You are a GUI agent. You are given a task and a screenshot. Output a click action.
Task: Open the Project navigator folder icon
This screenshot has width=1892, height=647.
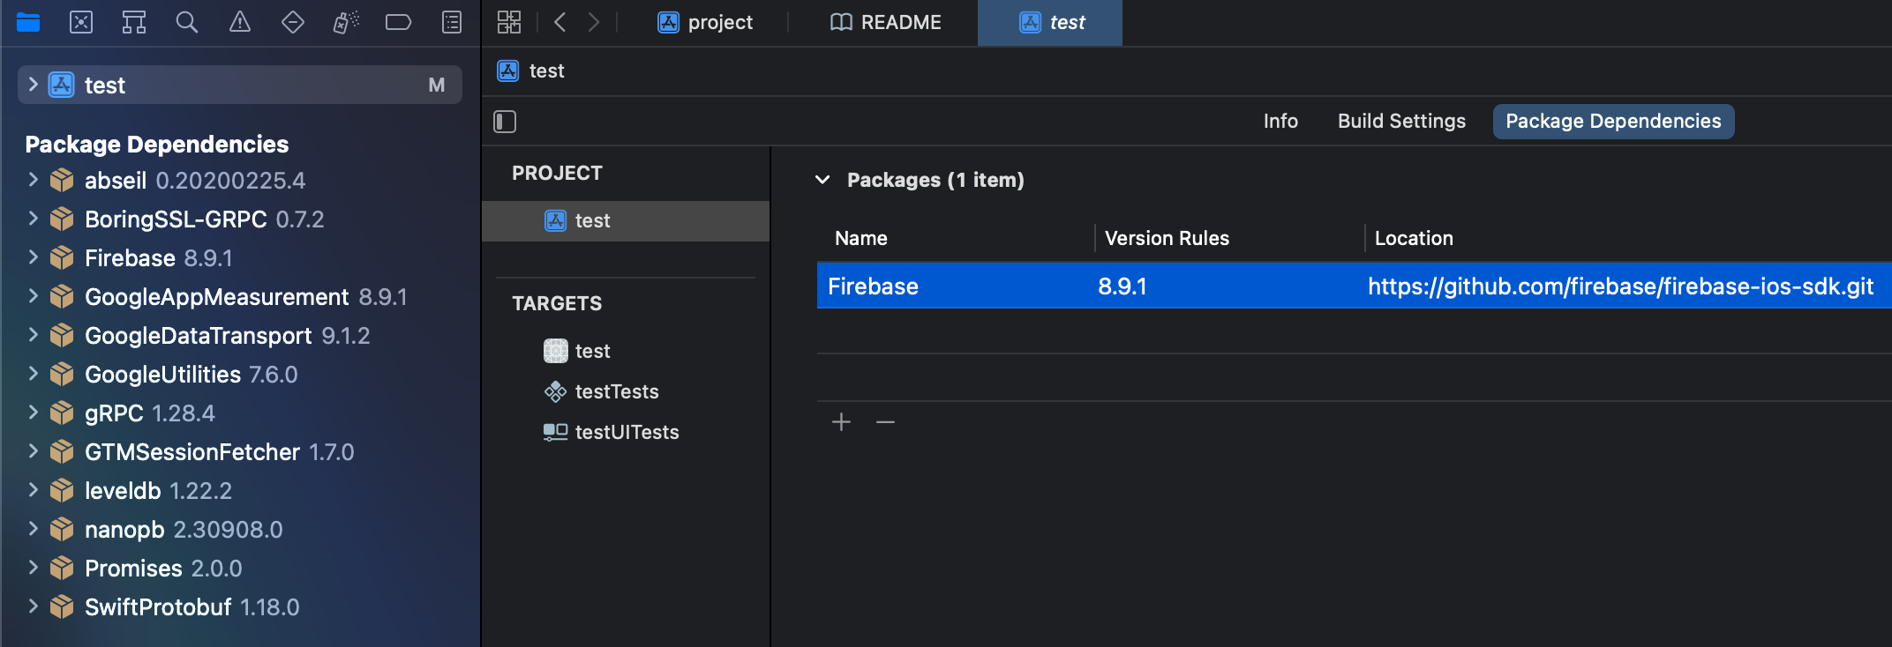pos(28,22)
